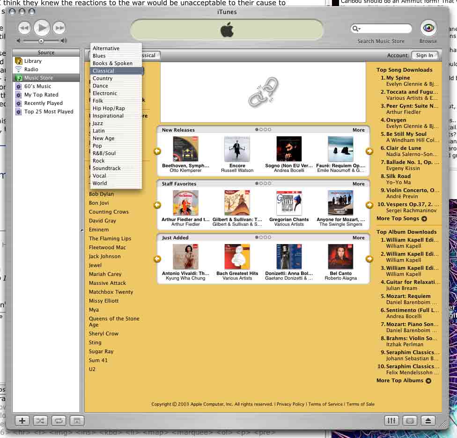Choose Hip Hop/Rap from the genre menu
This screenshot has width=457, height=438.
pos(116,109)
